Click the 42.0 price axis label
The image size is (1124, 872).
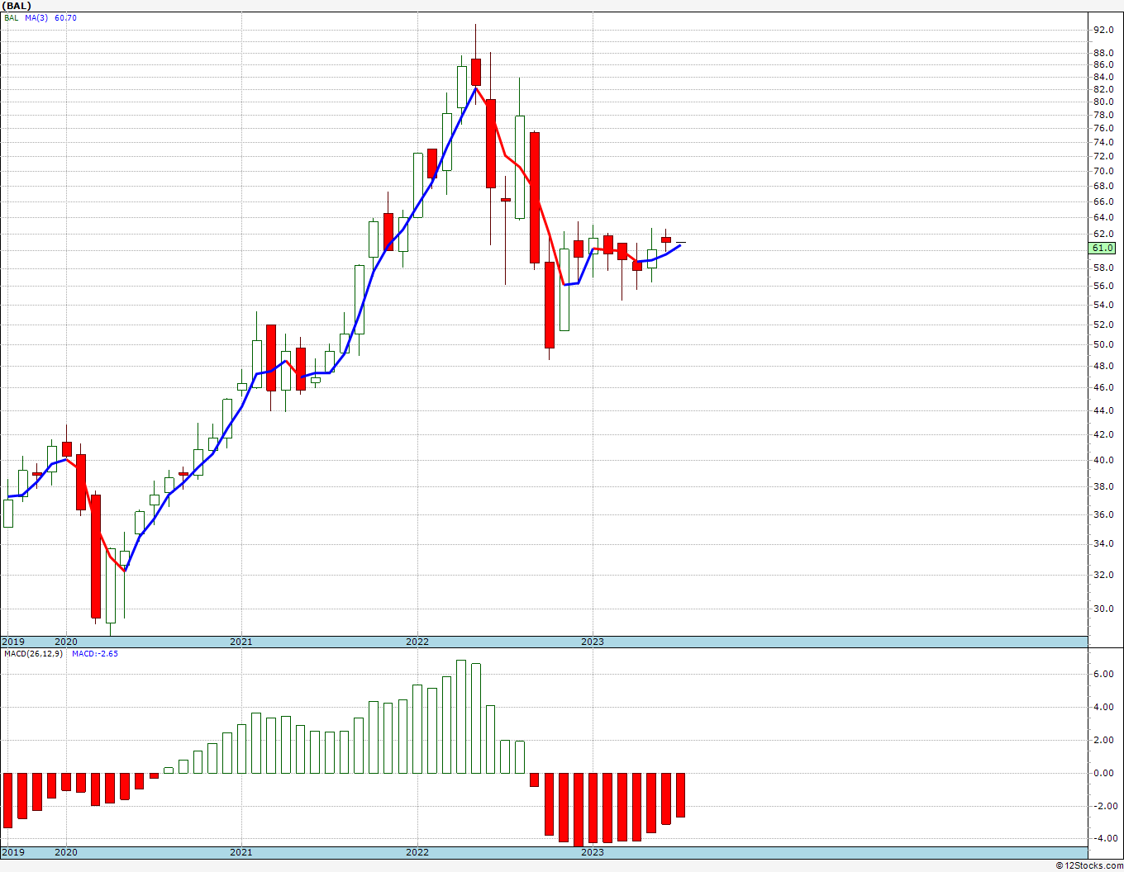point(1103,434)
